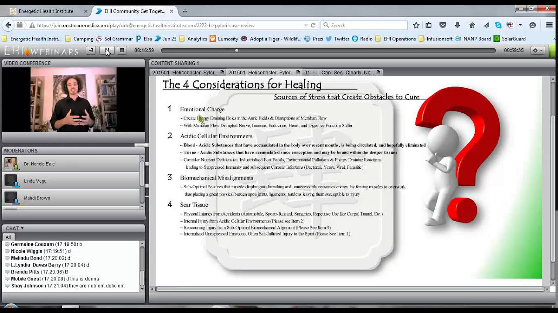Click the Pocket save icon
Image resolution: width=558 pixels, height=313 pixels.
tap(443, 25)
